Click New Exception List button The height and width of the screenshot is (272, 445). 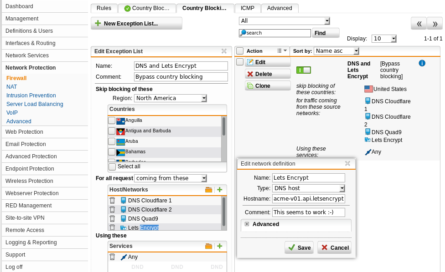pyautogui.click(x=136, y=24)
